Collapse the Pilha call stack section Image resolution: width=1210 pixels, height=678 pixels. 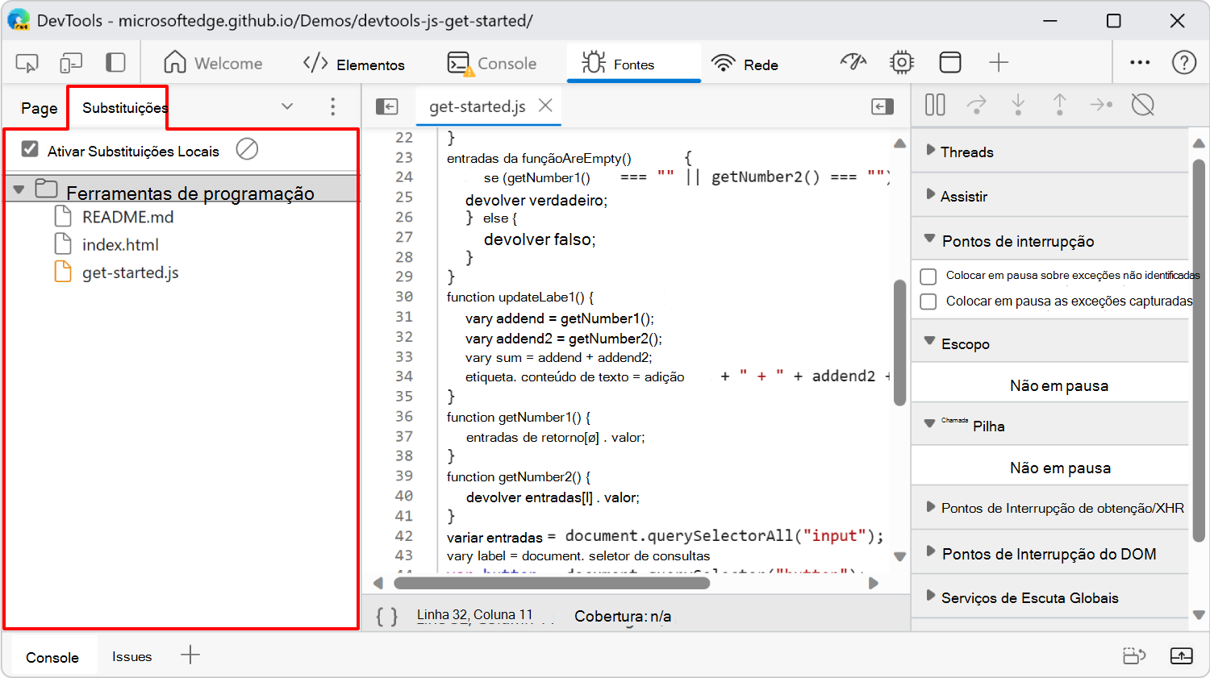929,423
